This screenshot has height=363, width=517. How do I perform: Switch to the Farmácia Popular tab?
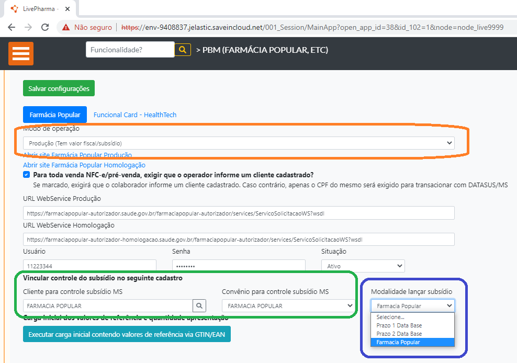click(55, 115)
